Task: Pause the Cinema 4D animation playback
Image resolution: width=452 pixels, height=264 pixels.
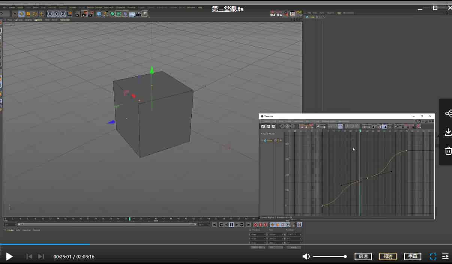Action: [x=231, y=225]
